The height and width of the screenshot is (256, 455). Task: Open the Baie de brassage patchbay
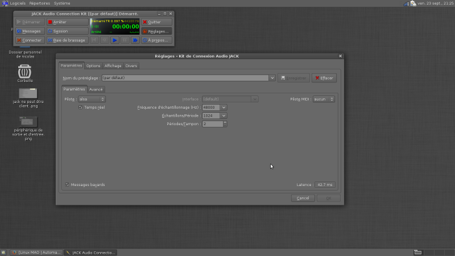click(67, 40)
